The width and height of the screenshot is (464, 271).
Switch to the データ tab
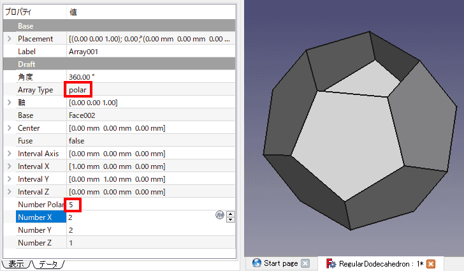pyautogui.click(x=48, y=263)
